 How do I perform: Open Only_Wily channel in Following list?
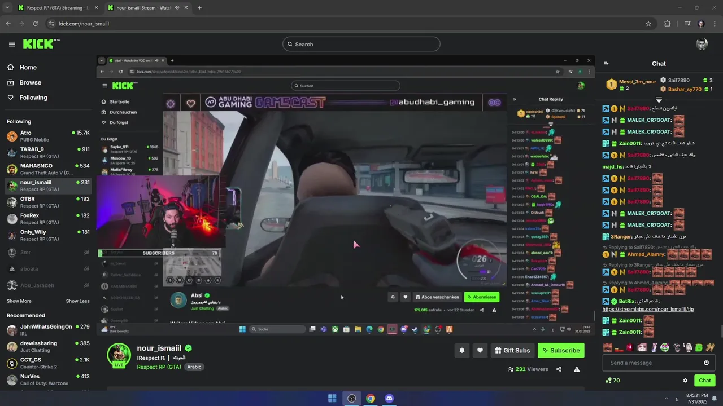(x=48, y=235)
